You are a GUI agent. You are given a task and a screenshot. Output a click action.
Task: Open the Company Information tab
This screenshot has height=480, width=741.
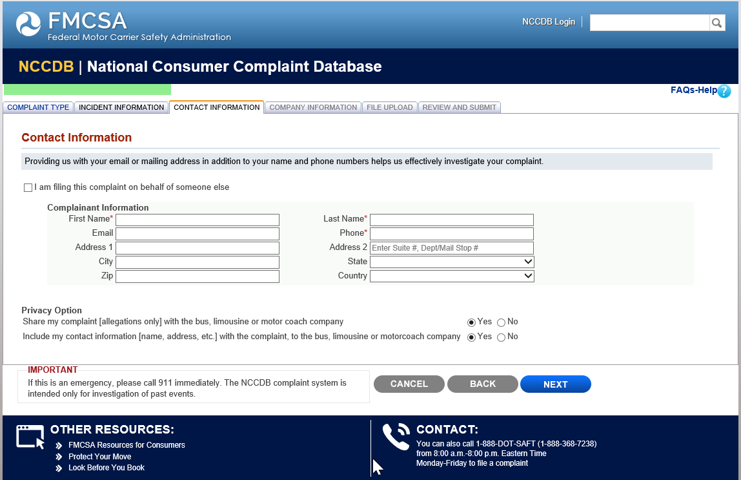tap(313, 107)
